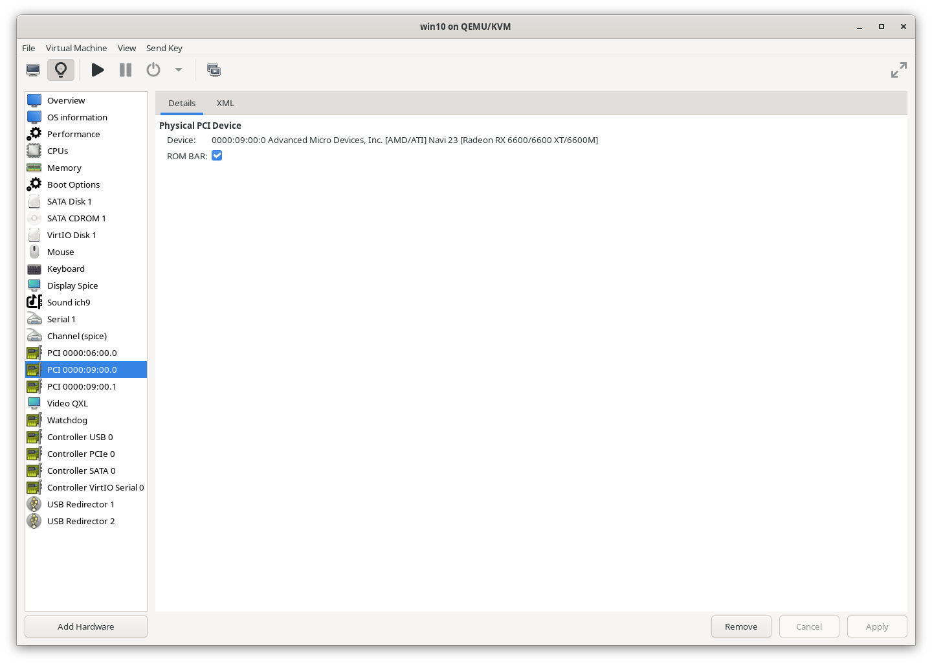Select Controller VirtIO Serial 0
This screenshot has width=932, height=664.
(x=86, y=487)
